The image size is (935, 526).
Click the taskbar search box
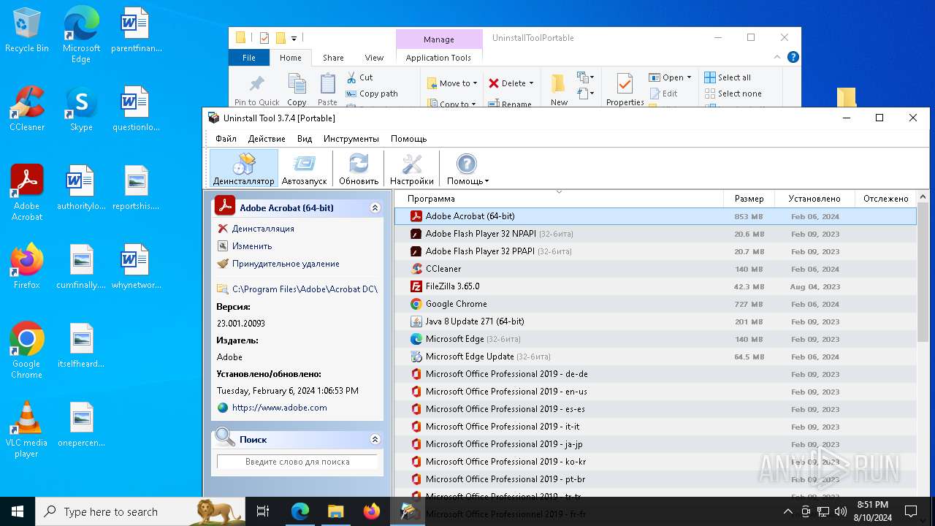point(140,511)
